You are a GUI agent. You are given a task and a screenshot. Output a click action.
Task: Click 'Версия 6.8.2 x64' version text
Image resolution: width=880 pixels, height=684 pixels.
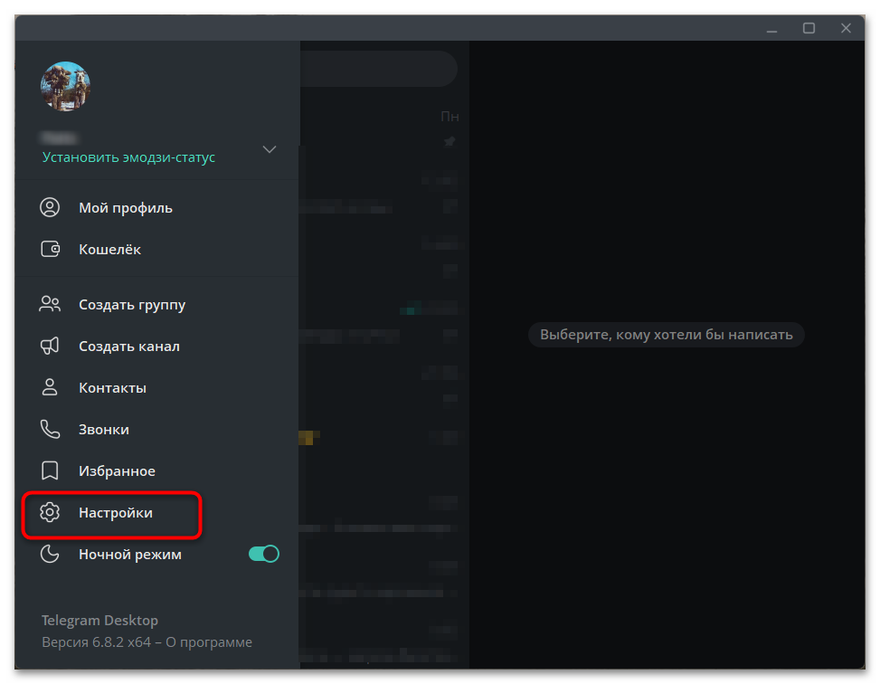97,641
